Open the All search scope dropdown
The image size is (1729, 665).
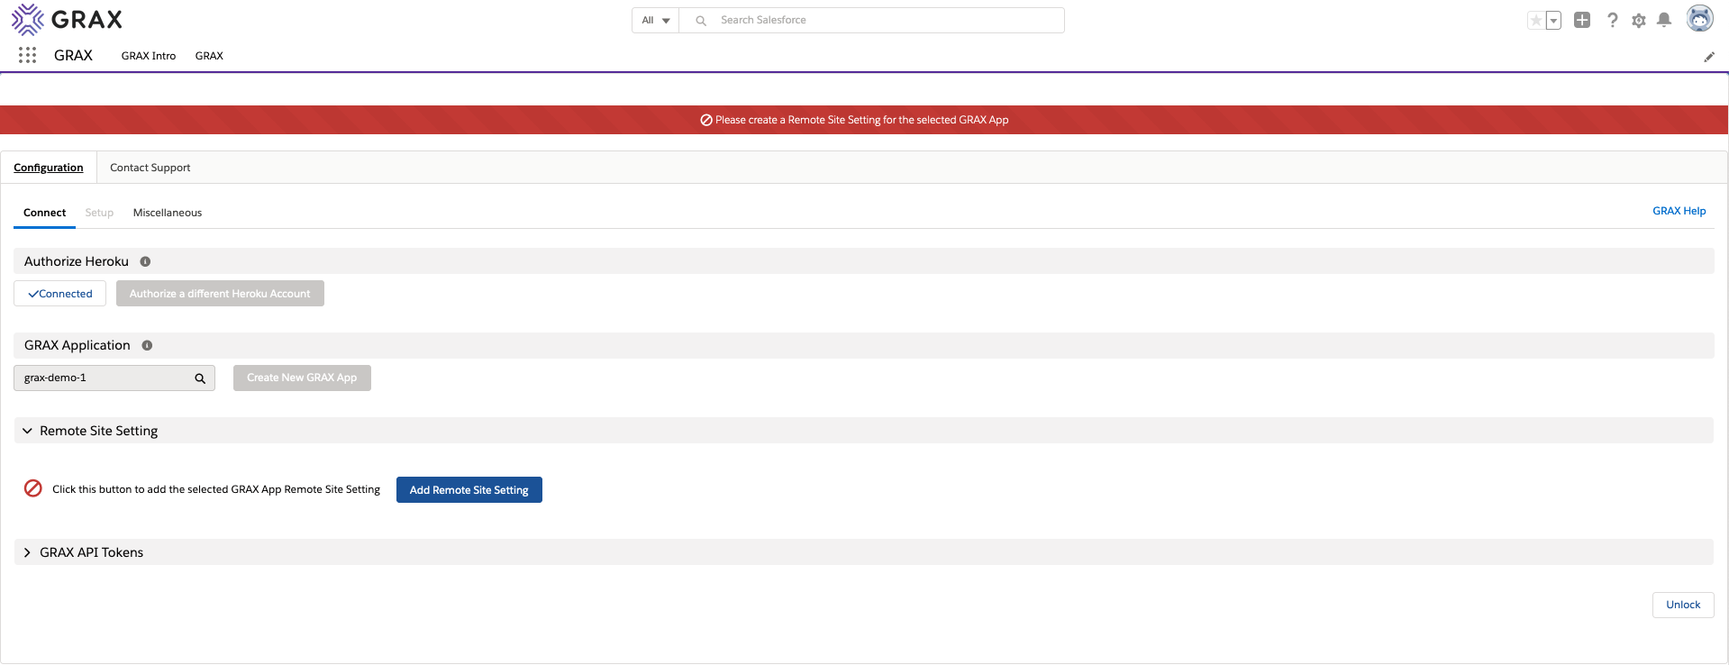coord(655,20)
